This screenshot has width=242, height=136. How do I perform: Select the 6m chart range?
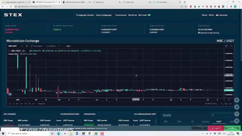click(17, 104)
